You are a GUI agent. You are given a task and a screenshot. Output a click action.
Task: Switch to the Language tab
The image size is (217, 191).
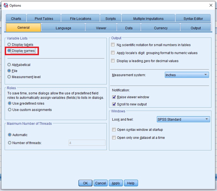tap(63, 28)
